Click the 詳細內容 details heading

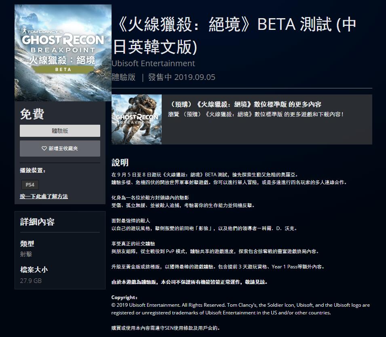tap(37, 222)
